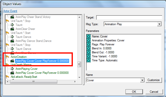Click the tree scroll up arrow
This screenshot has width=166, height=97.
[79, 17]
